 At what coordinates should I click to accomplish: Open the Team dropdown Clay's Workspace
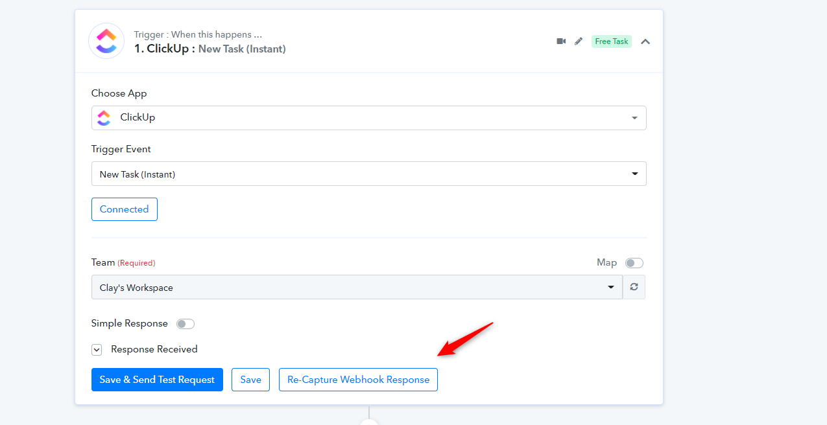point(357,287)
